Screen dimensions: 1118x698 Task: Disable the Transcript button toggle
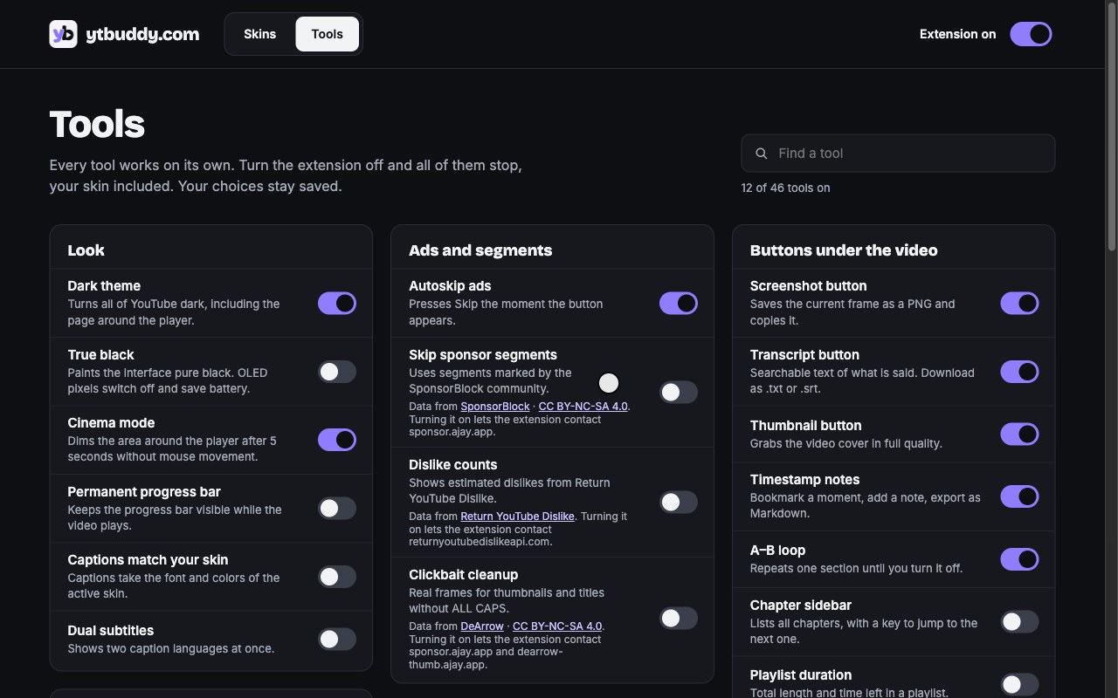click(1019, 372)
